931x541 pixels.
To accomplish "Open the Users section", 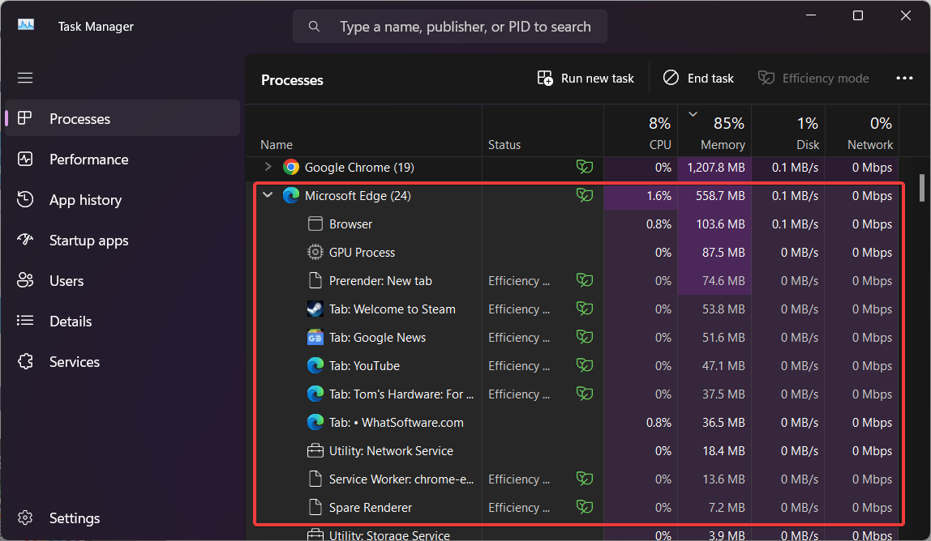I will [66, 280].
